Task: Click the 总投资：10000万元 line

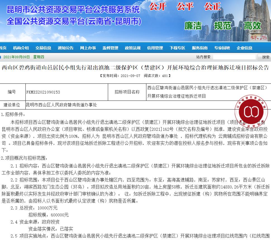Action: click(x=34, y=208)
